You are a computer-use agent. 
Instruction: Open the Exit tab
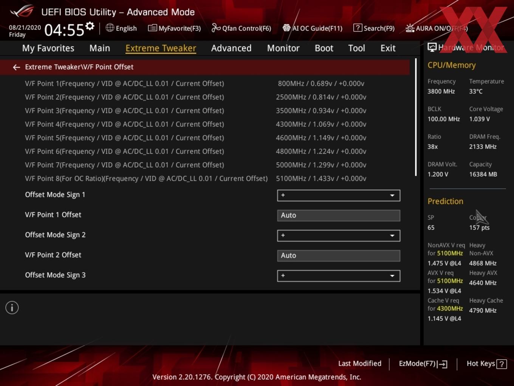click(x=388, y=48)
